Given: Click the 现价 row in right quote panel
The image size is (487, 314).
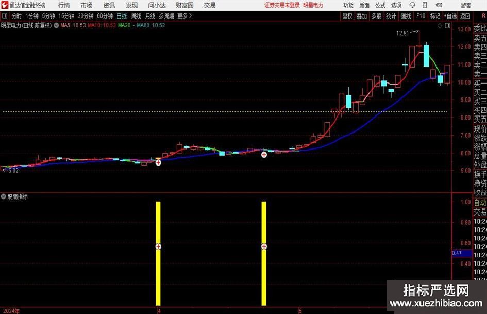Looking at the screenshot, I should pos(480,129).
